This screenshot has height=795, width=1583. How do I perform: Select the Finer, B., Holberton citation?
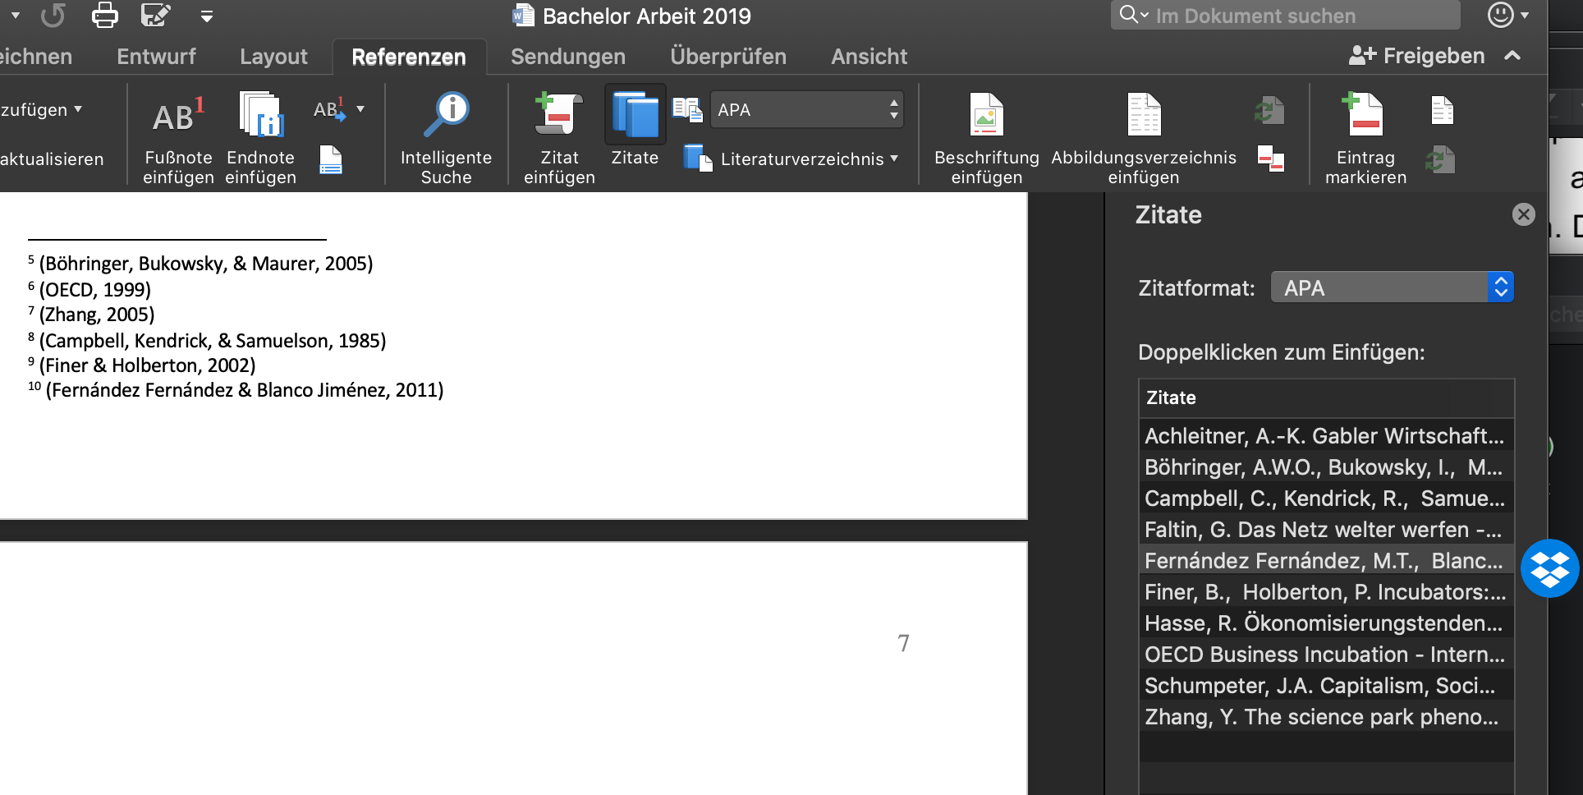1326,591
